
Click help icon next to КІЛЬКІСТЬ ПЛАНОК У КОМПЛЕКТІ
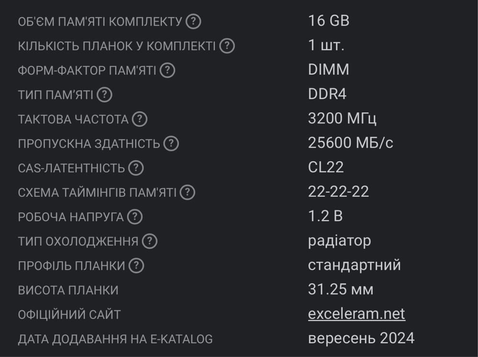click(x=227, y=46)
